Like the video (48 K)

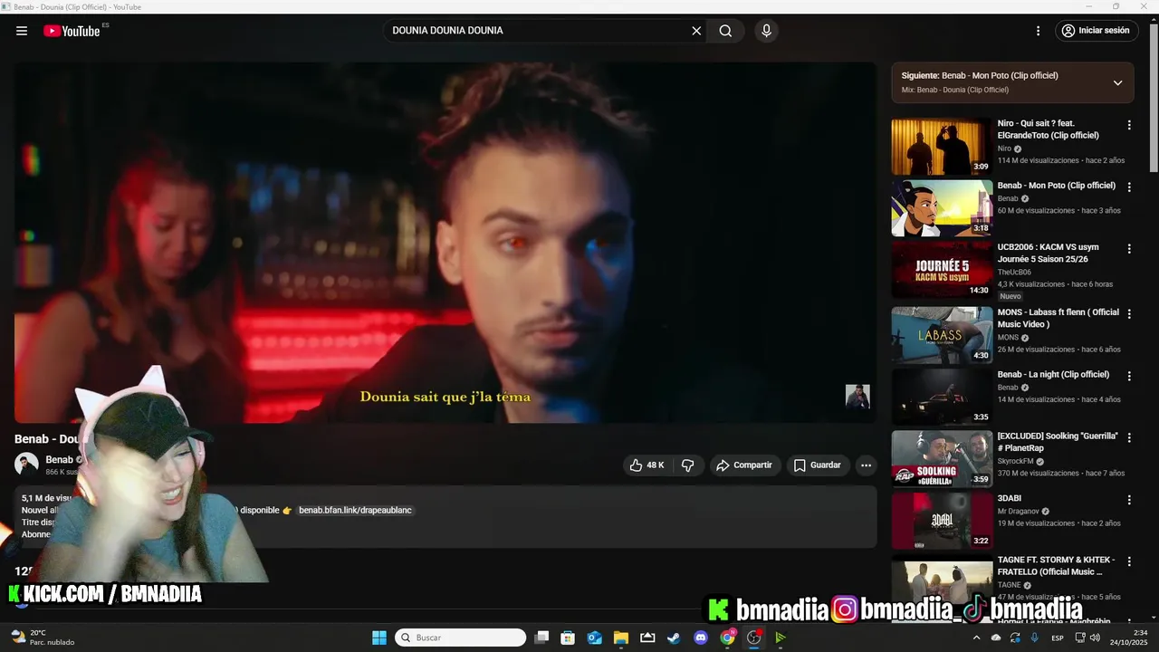pos(647,465)
